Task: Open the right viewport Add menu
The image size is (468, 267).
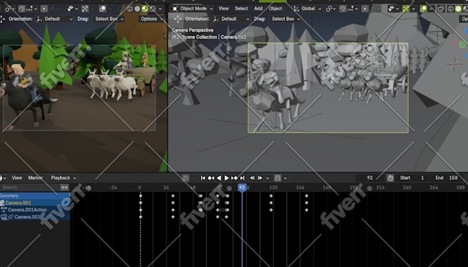Action: (x=258, y=9)
